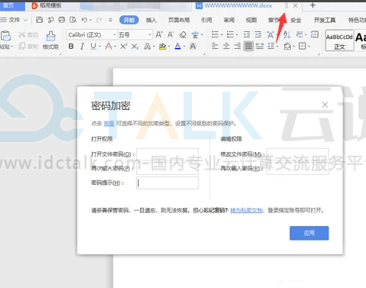Click the Decrease Indent icon
This screenshot has width=366, height=288.
pos(247,34)
